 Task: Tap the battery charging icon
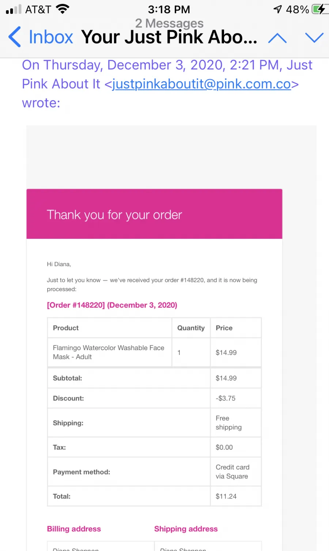pyautogui.click(x=318, y=9)
